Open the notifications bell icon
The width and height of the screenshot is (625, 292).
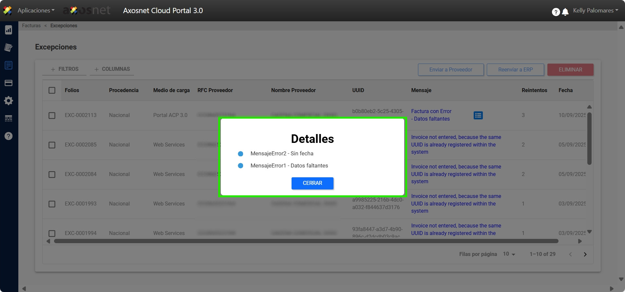pyautogui.click(x=565, y=12)
